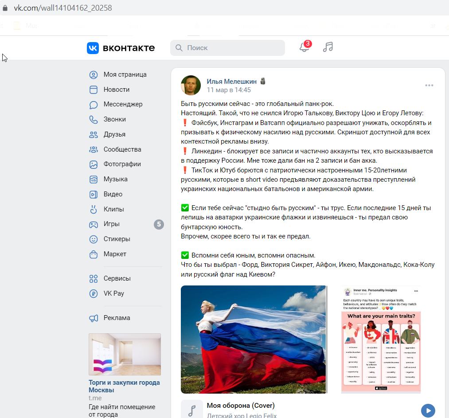Click the Моя страница profile icon
This screenshot has height=418, width=449.
click(94, 75)
